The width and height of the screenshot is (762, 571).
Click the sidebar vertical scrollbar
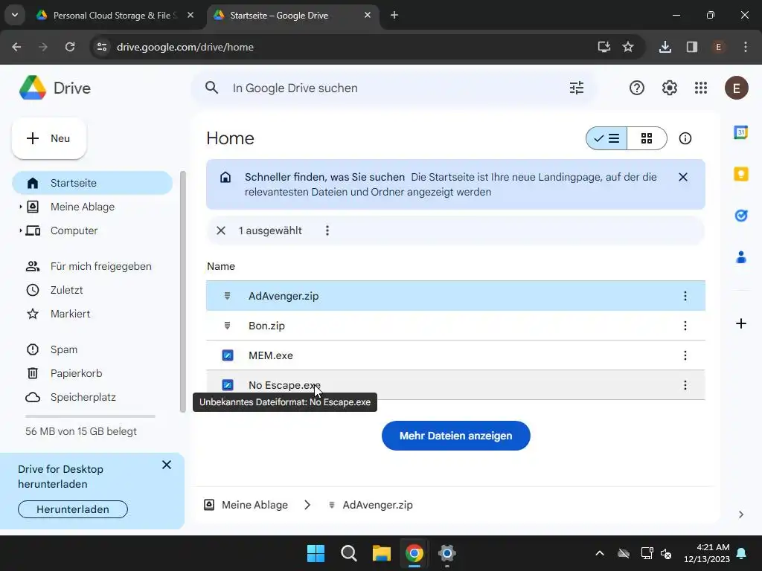(183, 291)
